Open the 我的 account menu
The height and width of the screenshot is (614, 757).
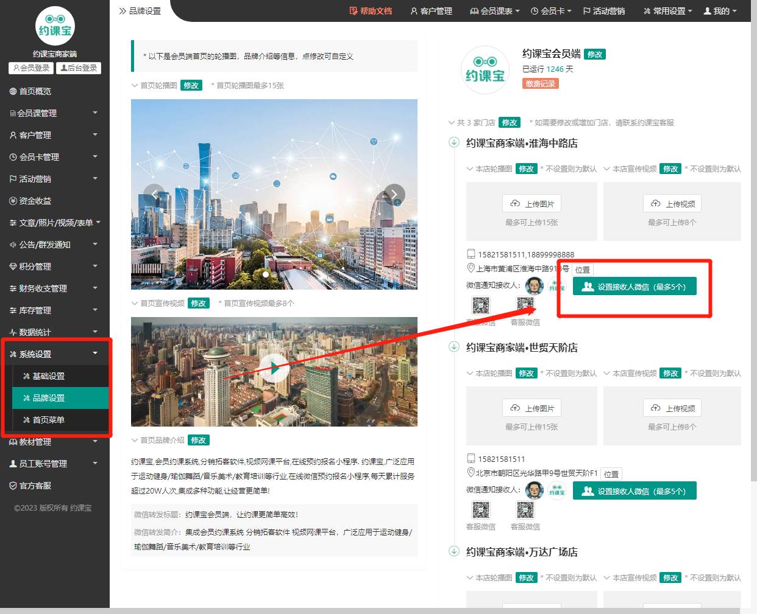coord(720,11)
